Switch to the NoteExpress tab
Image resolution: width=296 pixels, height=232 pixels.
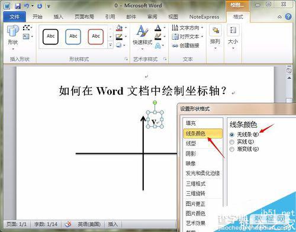point(204,17)
